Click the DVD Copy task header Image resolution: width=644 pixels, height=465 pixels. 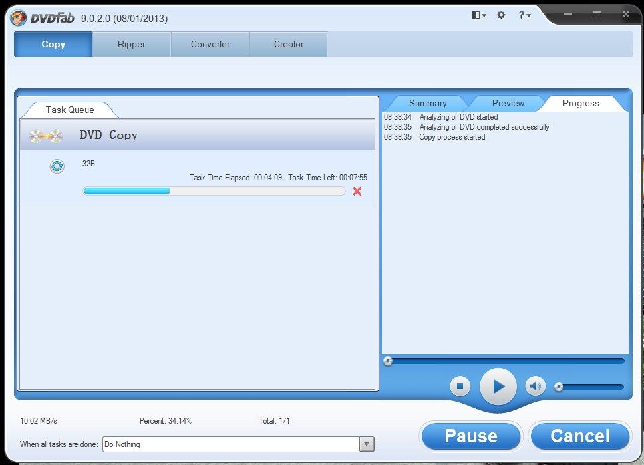pos(197,135)
